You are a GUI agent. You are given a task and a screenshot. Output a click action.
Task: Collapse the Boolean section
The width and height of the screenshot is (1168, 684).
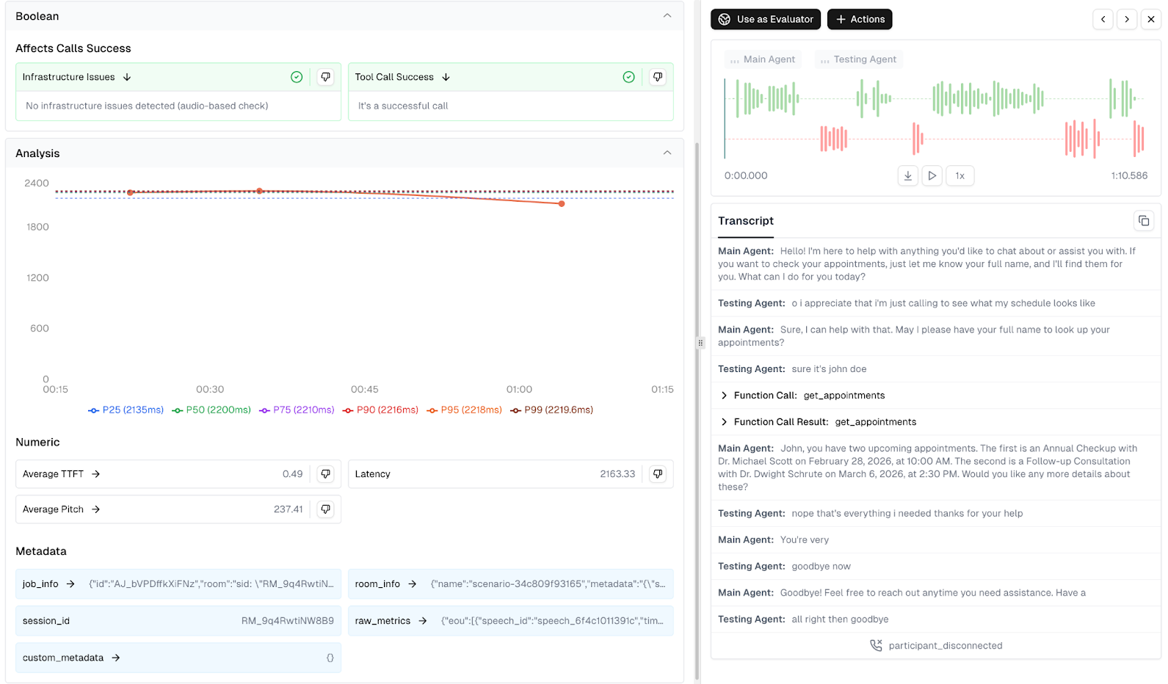(x=667, y=16)
